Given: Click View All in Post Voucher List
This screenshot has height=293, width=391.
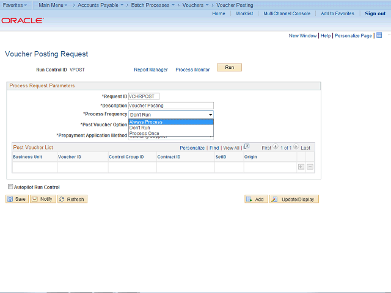Looking at the screenshot, I should 231,148.
